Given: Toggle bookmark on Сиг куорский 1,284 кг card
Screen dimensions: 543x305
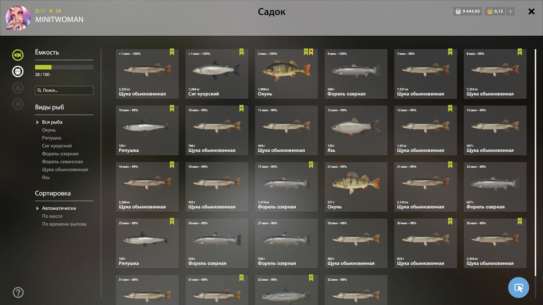Looking at the screenshot, I should 242,52.
